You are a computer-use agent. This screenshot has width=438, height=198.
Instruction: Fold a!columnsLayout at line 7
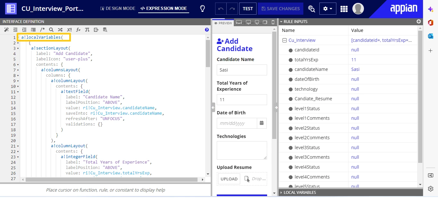coord(18,70)
